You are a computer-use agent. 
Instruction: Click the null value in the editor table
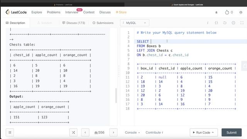162,77
